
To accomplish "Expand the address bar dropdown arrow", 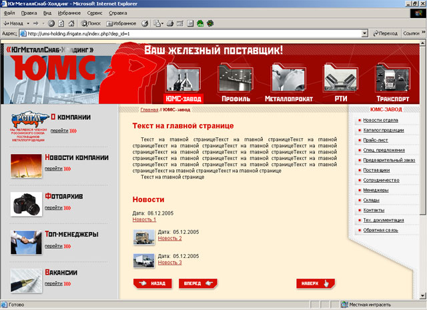I will click(x=365, y=33).
